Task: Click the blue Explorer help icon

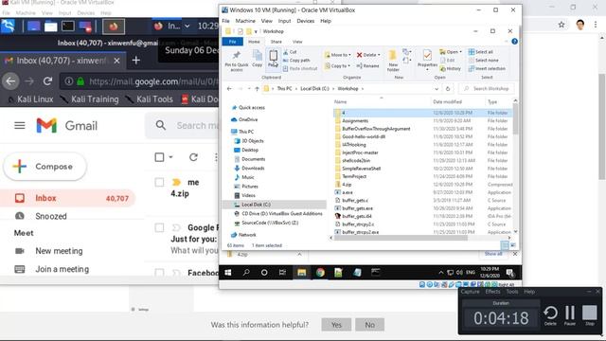Action: point(514,42)
